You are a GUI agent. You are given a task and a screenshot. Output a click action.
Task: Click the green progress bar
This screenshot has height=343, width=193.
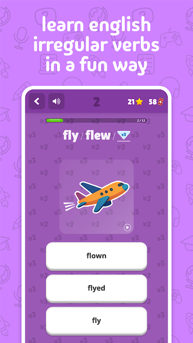click(96, 120)
